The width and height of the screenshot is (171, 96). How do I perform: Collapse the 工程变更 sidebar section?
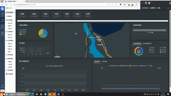(x=10, y=40)
